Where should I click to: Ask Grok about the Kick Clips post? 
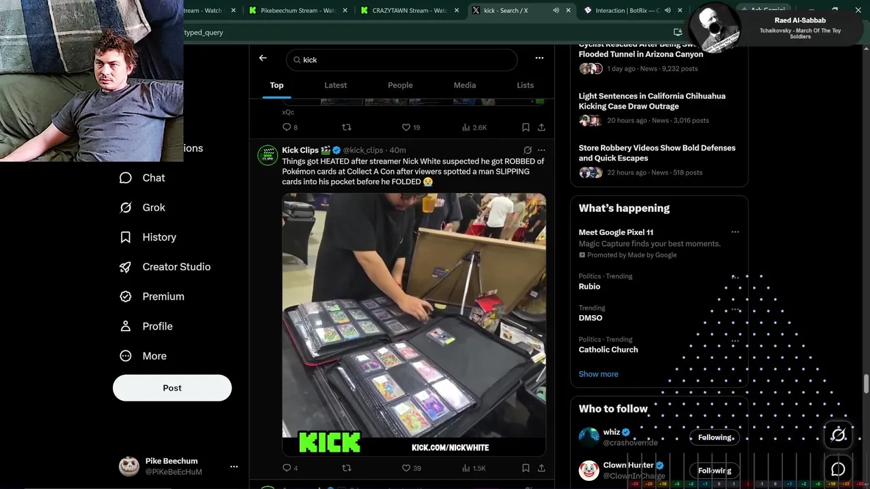[x=527, y=150]
